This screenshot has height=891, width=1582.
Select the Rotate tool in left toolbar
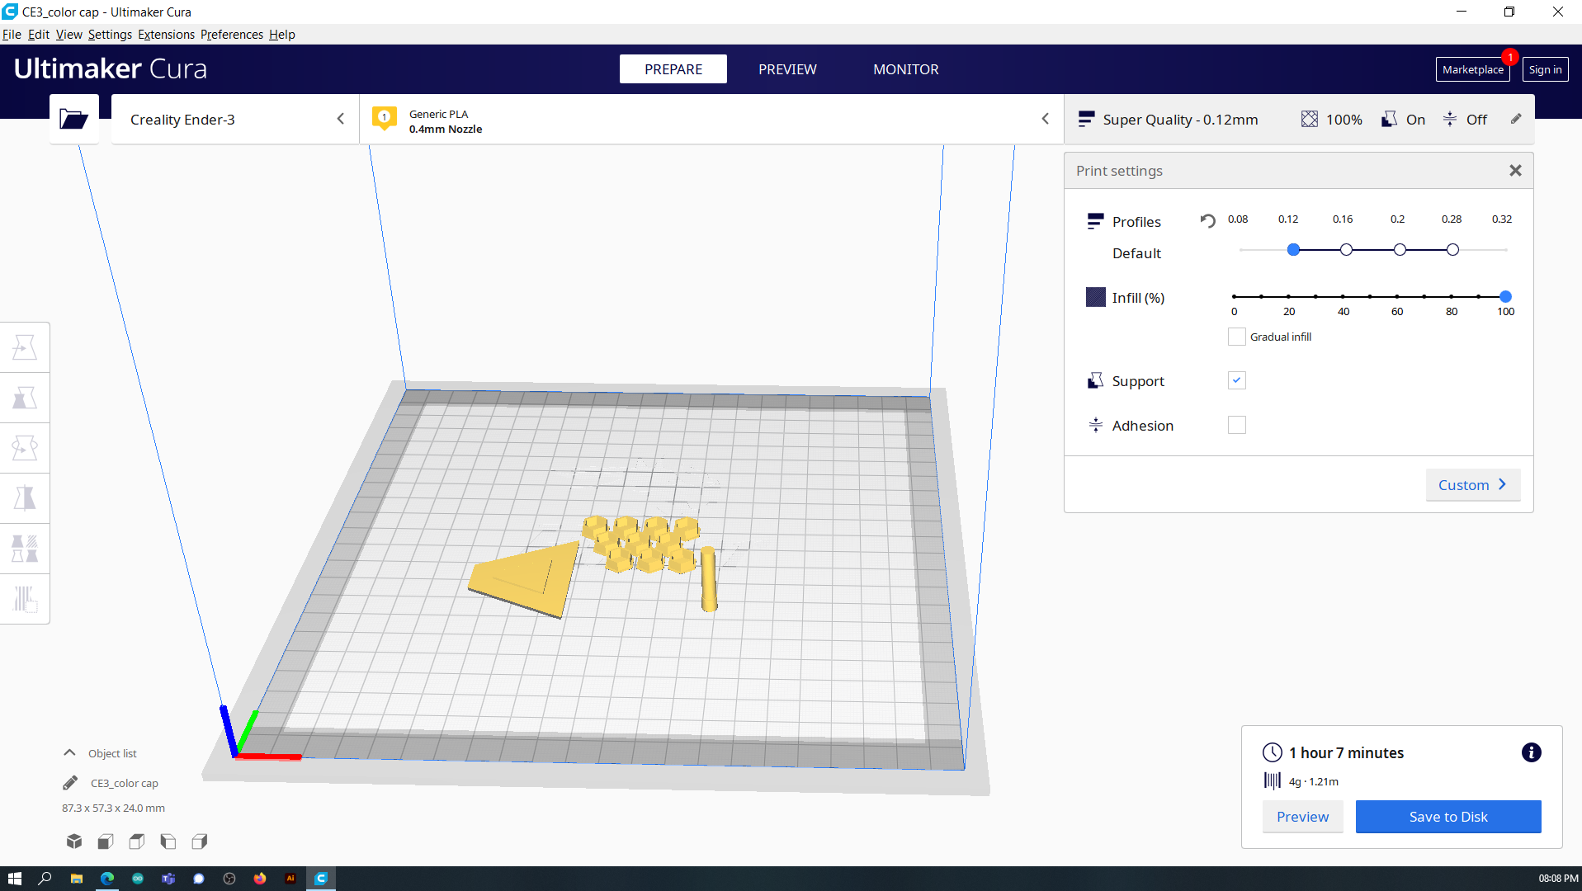click(x=25, y=449)
